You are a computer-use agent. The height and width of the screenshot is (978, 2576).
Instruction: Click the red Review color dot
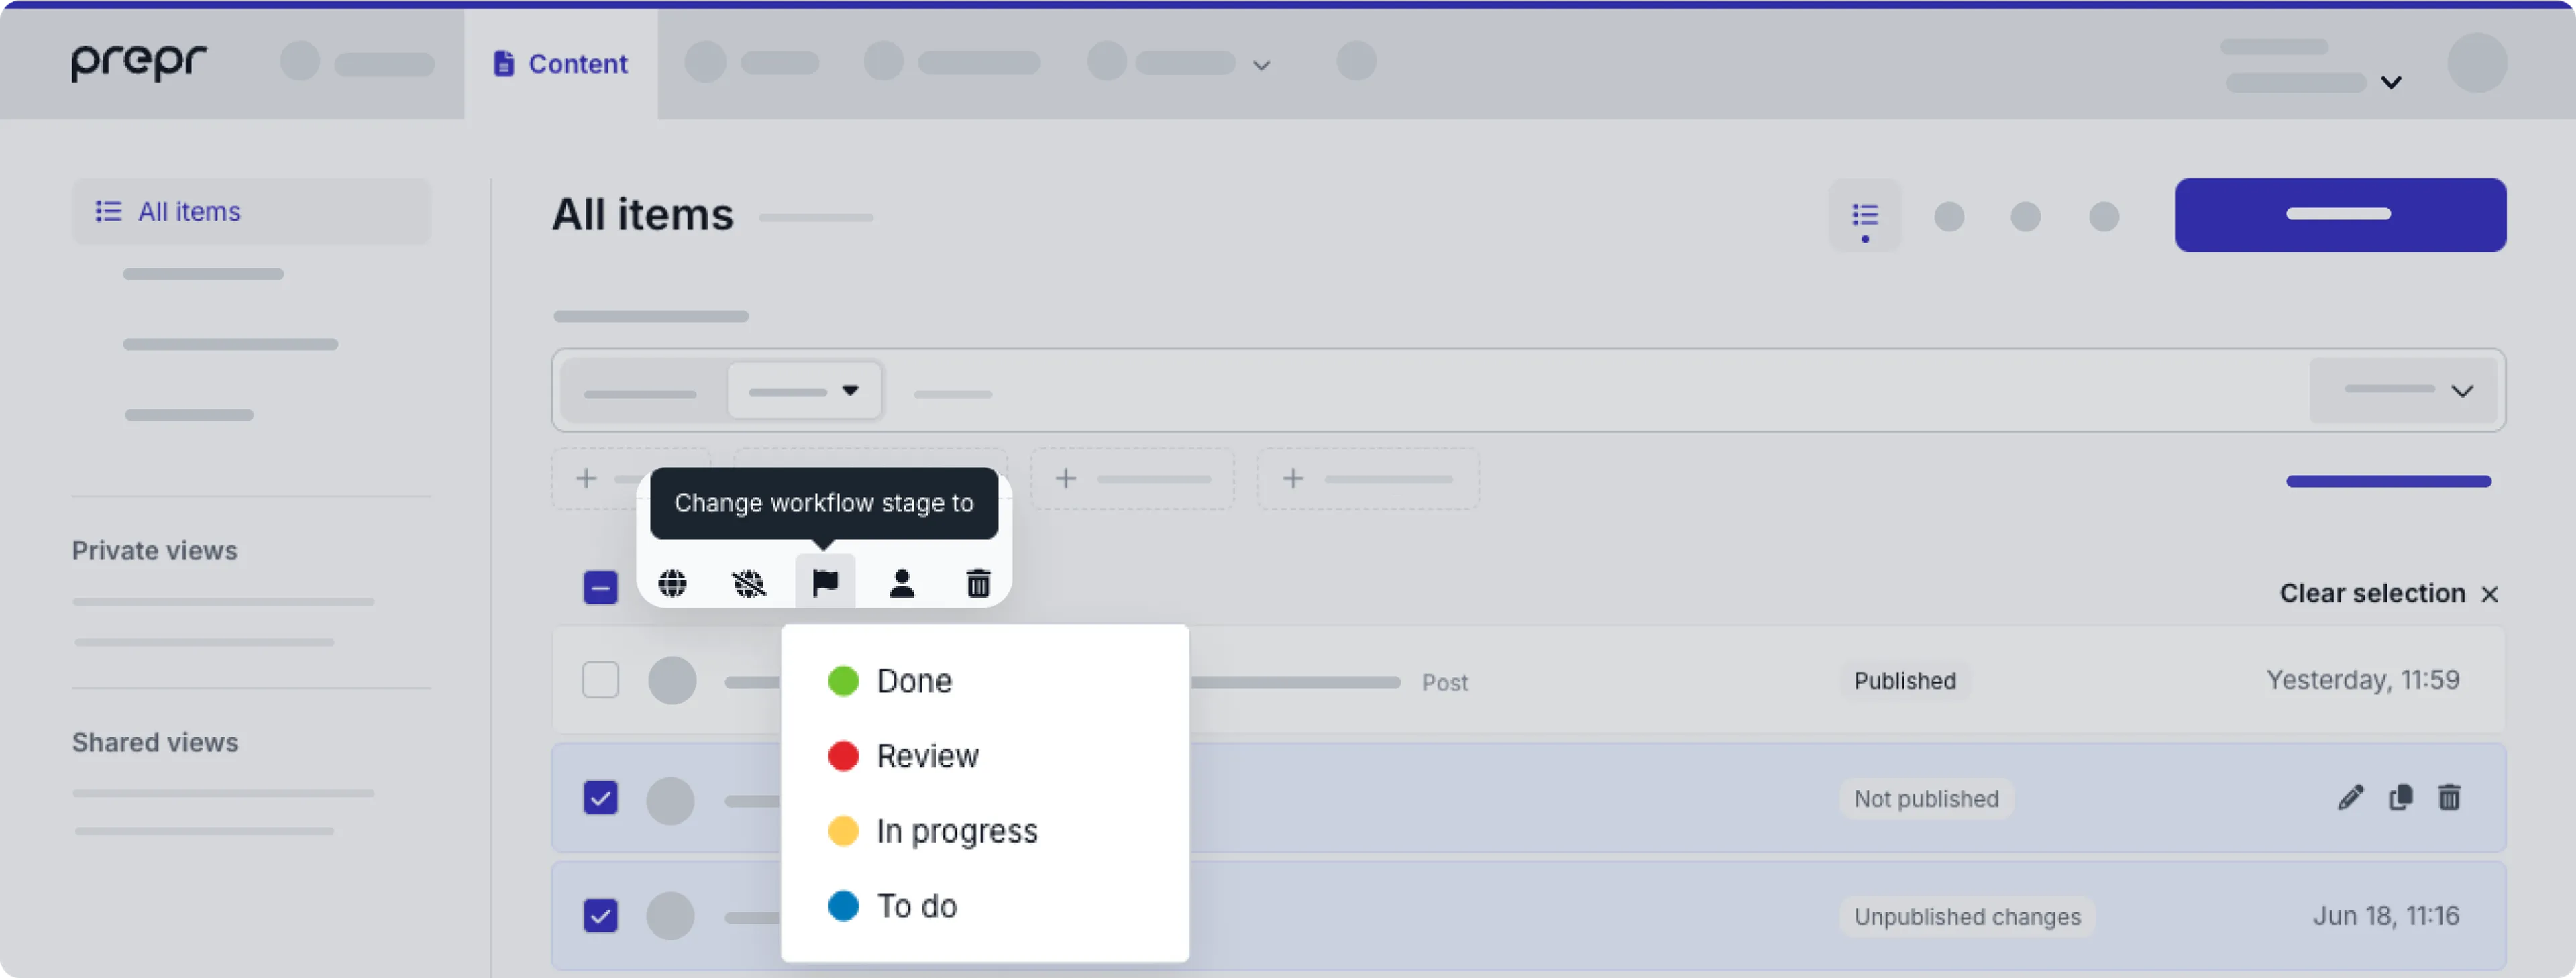pyautogui.click(x=843, y=756)
